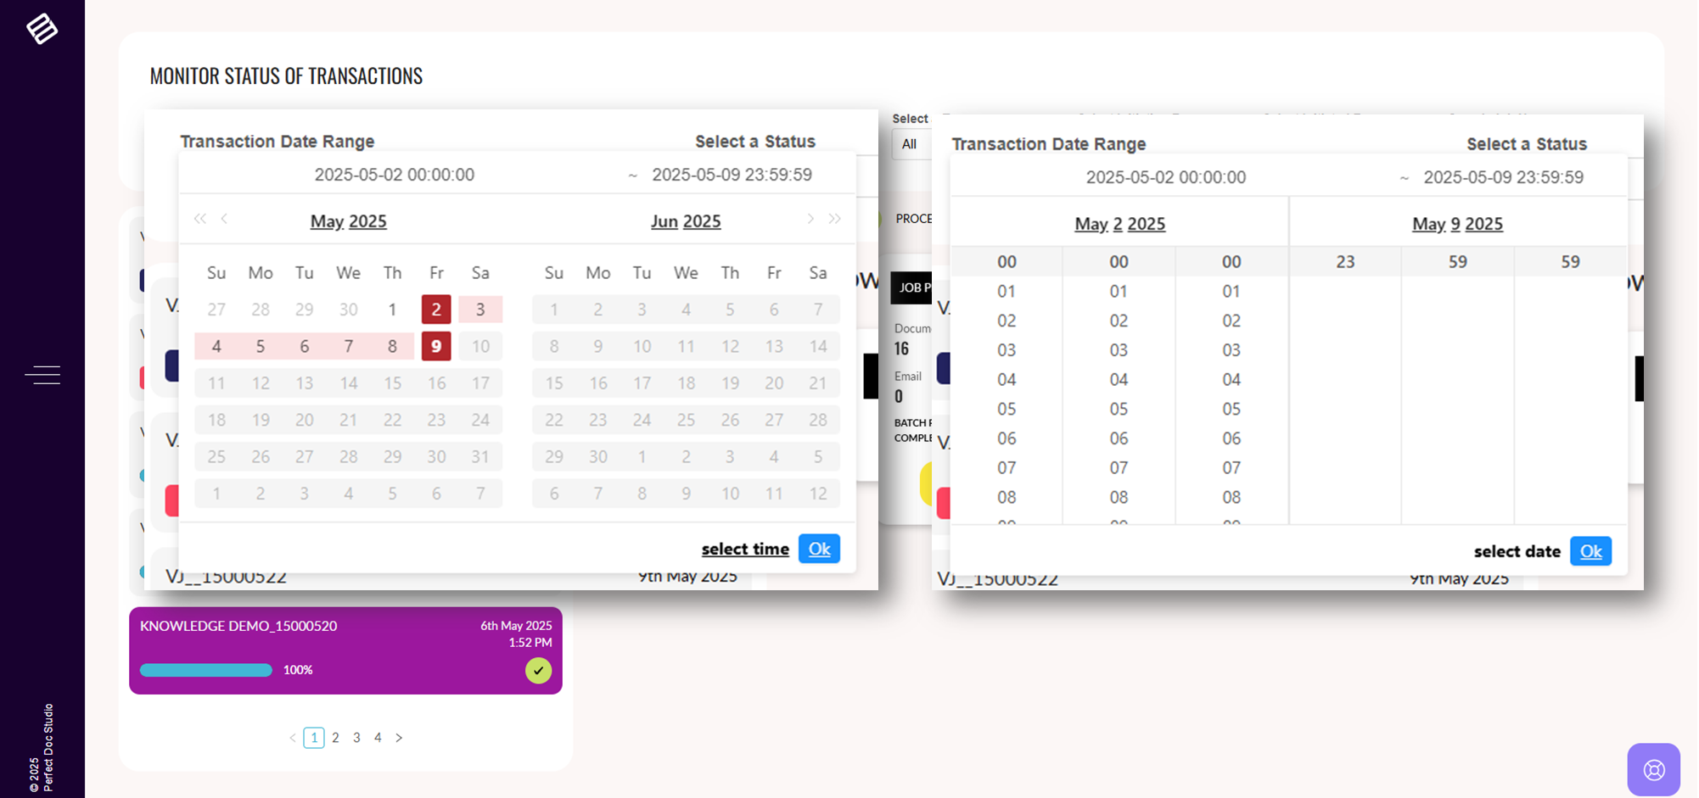Open the help support widget icon
The width and height of the screenshot is (1699, 798).
pos(1653,770)
